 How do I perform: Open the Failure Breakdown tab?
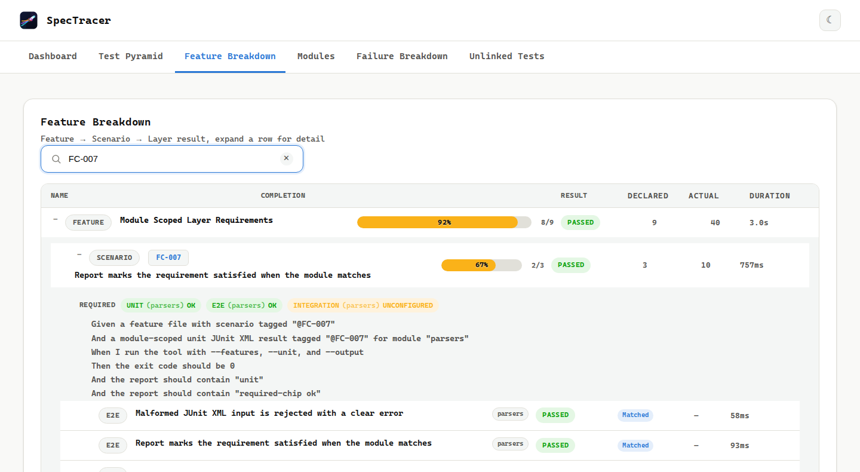coord(402,56)
